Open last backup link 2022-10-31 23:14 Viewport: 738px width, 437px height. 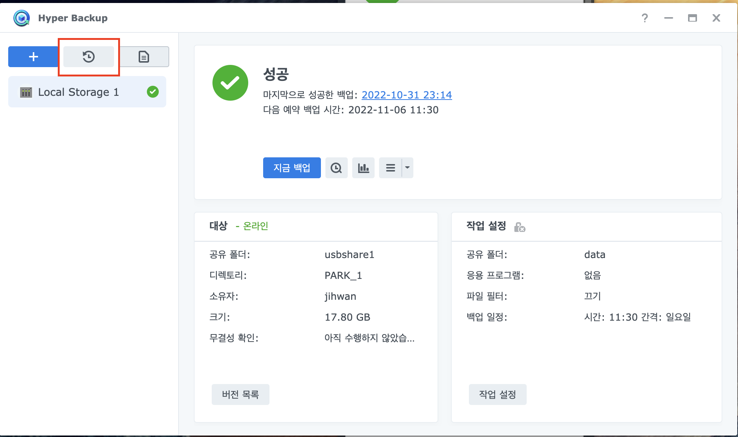tap(407, 95)
